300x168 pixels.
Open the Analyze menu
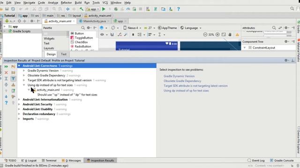pos(53,3)
